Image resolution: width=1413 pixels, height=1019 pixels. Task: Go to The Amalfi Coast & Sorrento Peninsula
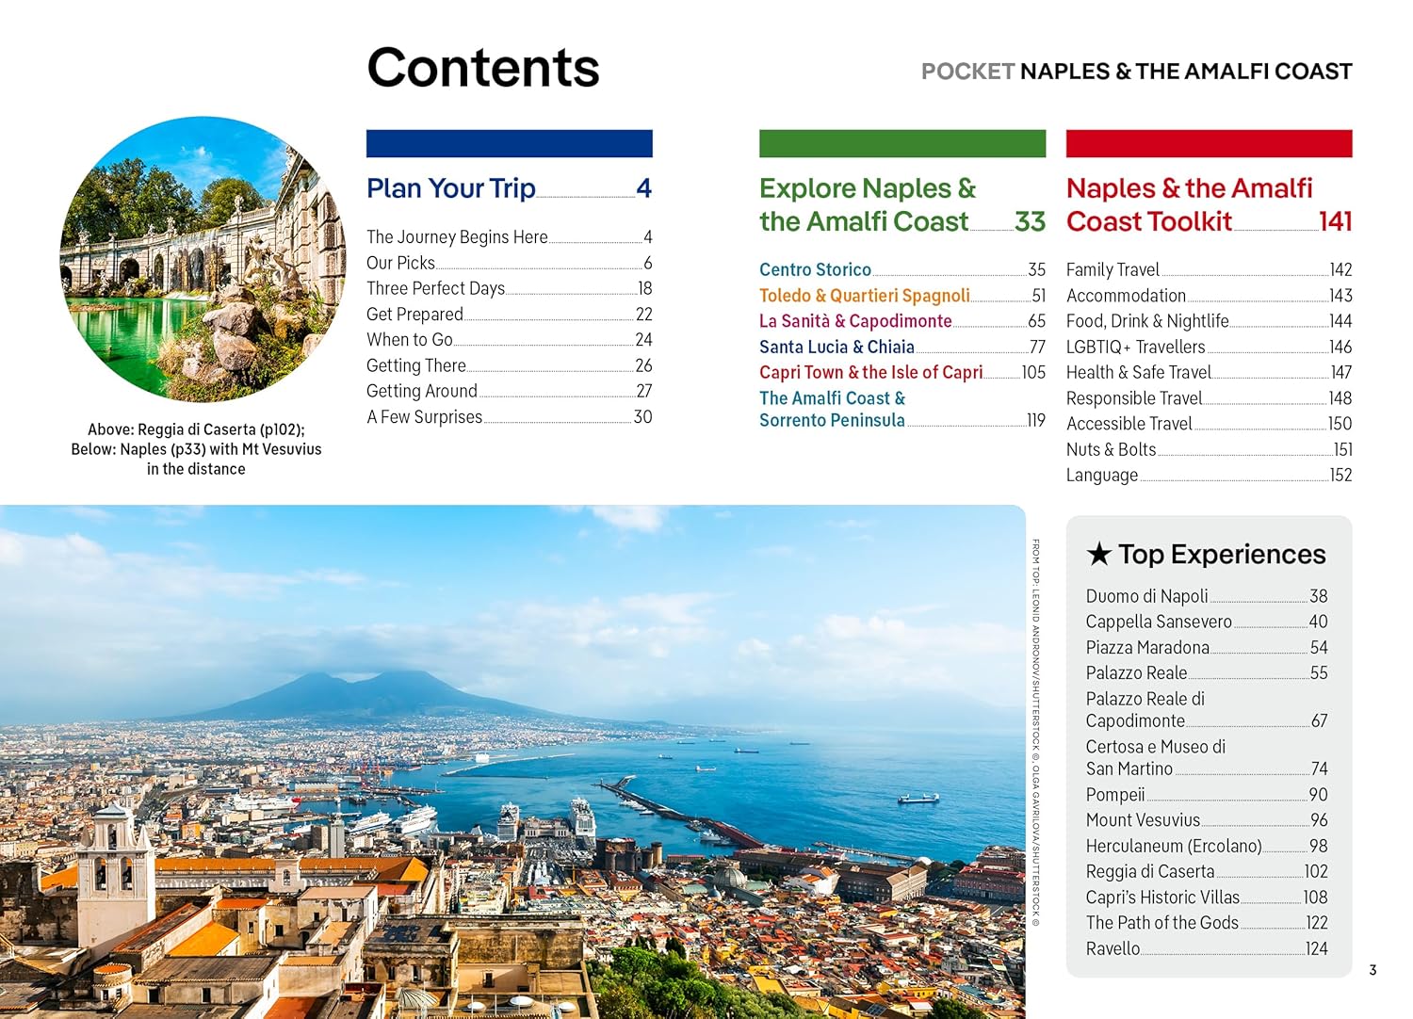(832, 410)
